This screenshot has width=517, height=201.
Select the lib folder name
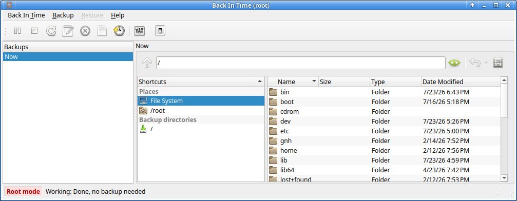(x=283, y=160)
